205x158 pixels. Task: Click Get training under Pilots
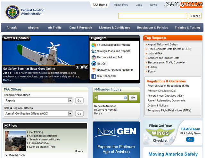pos(36,132)
